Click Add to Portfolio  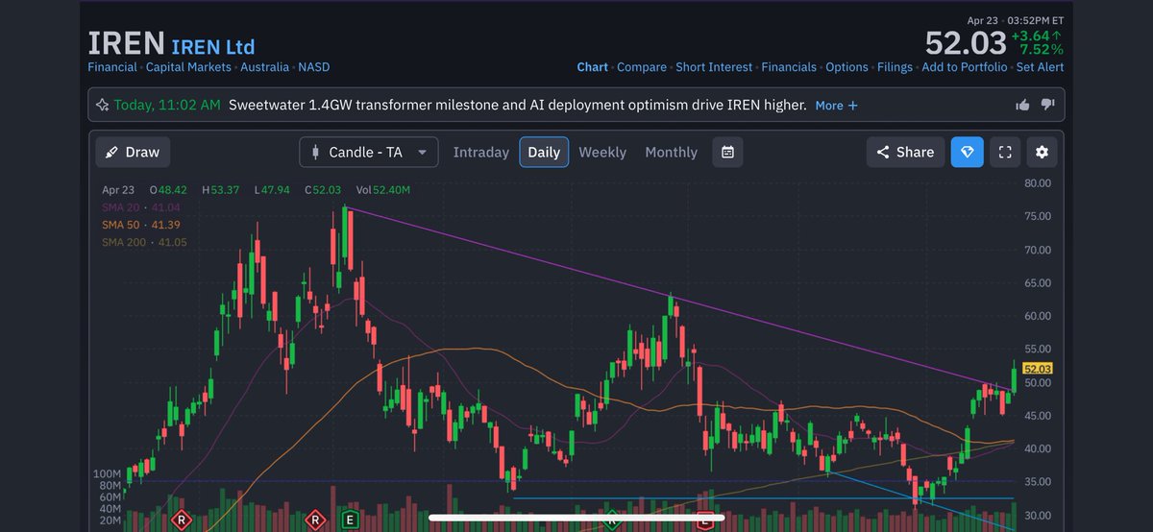(965, 67)
